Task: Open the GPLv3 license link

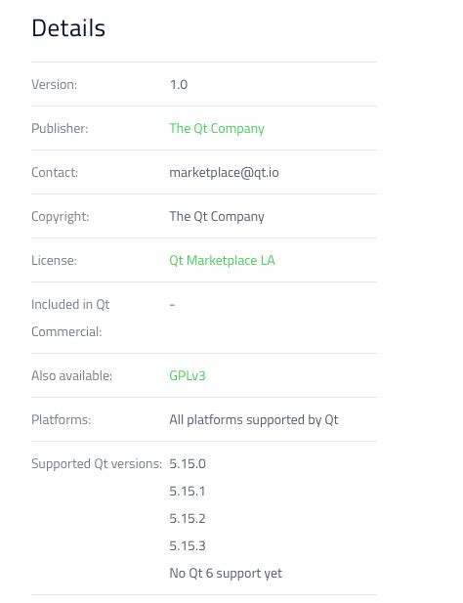Action: [x=188, y=375]
